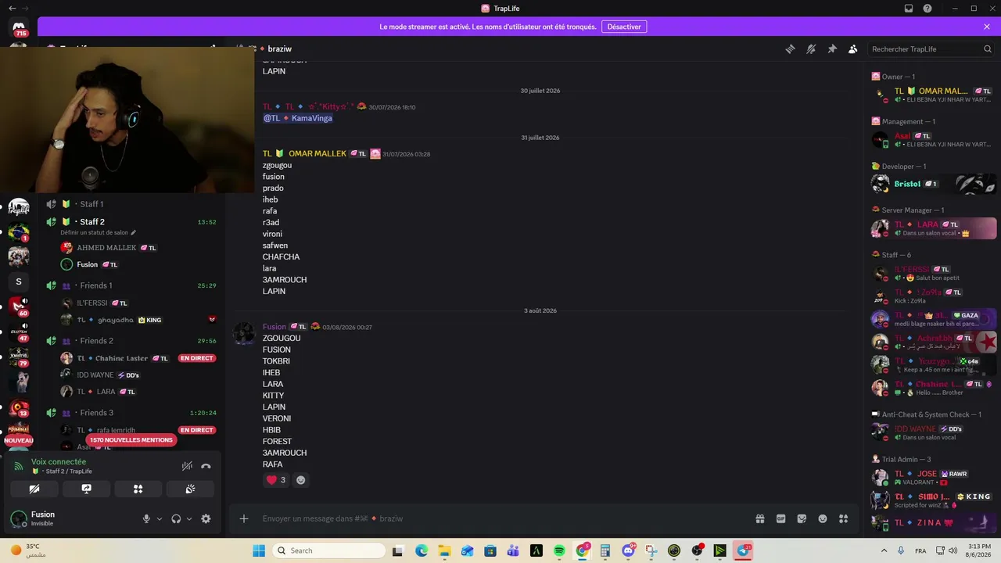
Task: Go back with title bar left arrow
Action: (x=12, y=9)
